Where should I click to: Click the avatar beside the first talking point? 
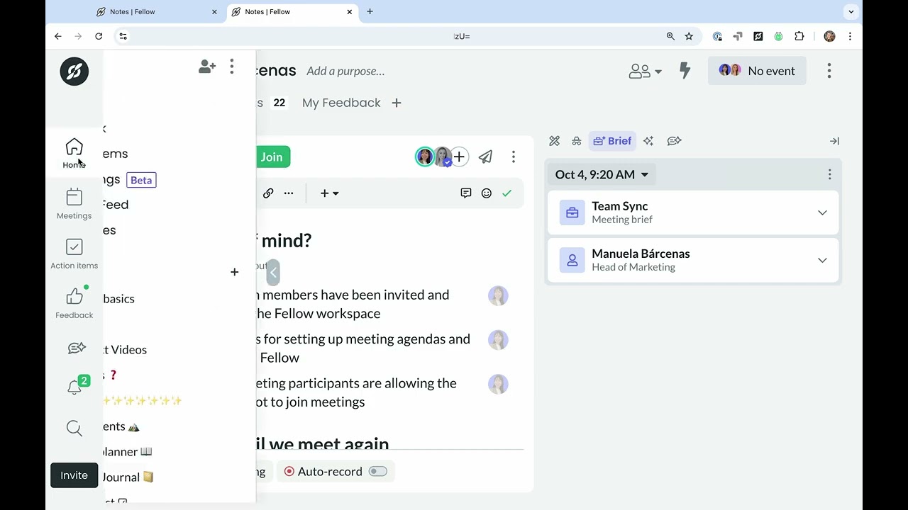pyautogui.click(x=498, y=295)
